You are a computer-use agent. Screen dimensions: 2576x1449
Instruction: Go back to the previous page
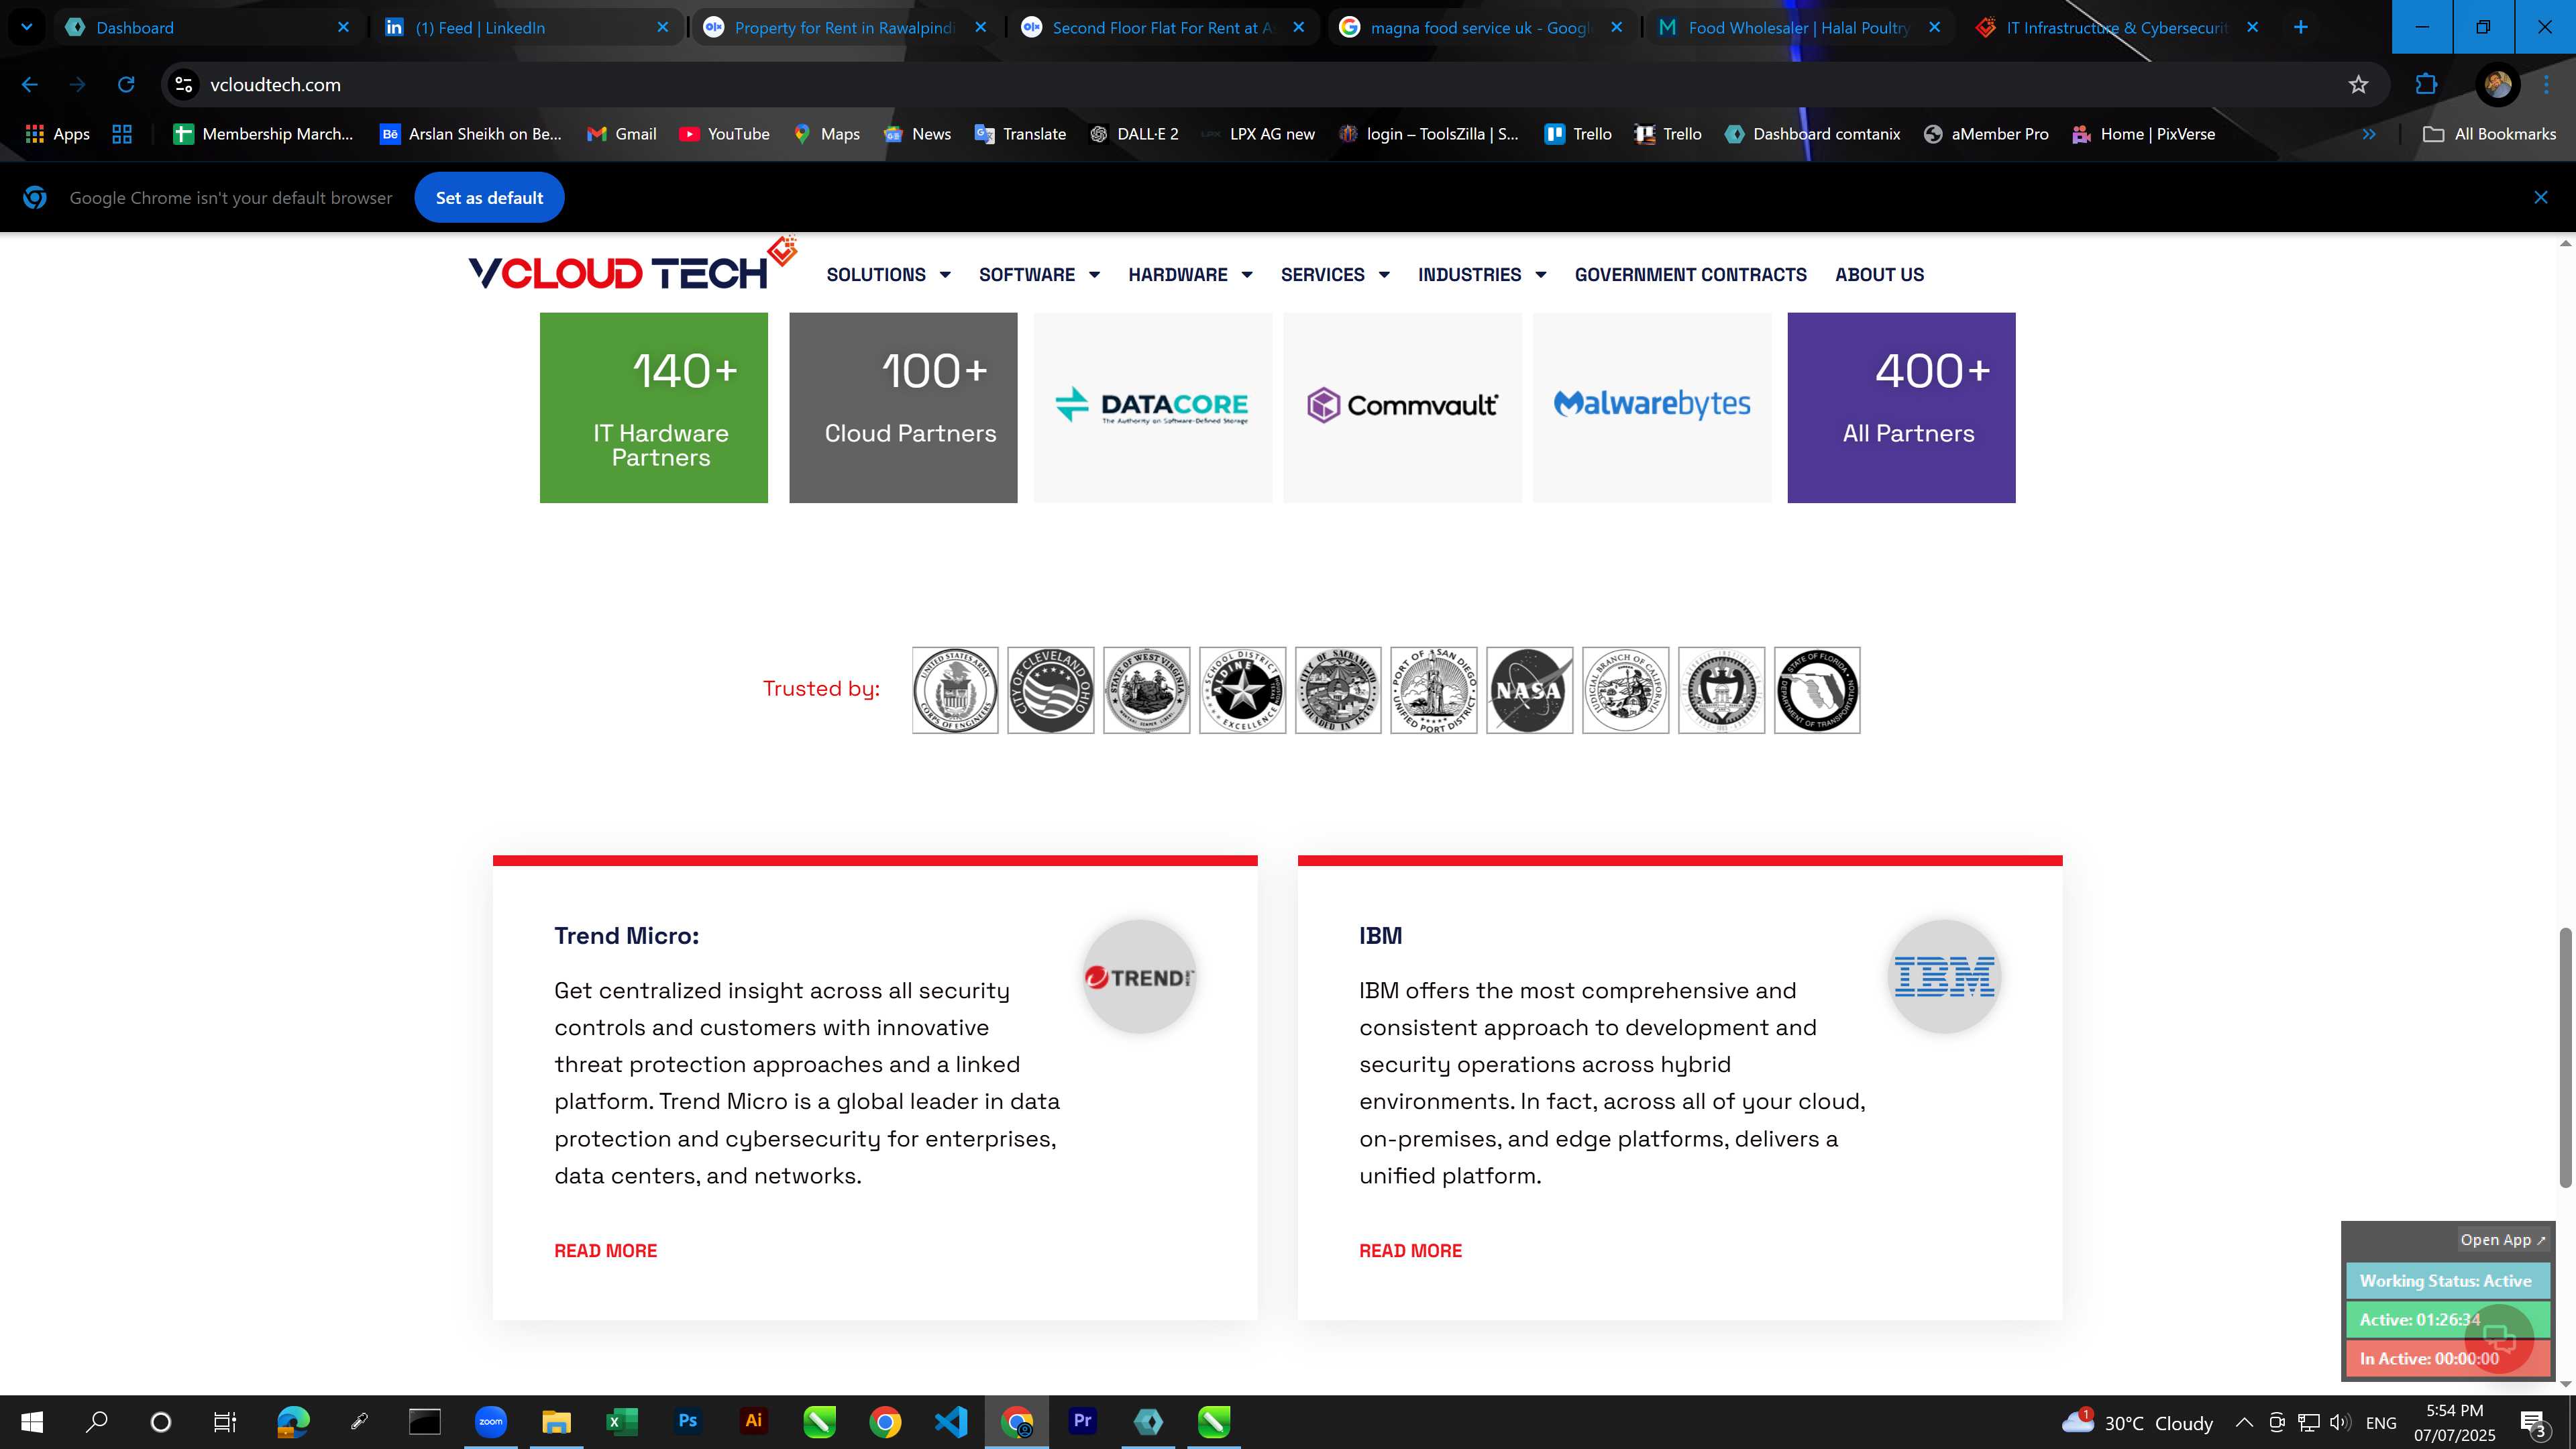pyautogui.click(x=30, y=85)
